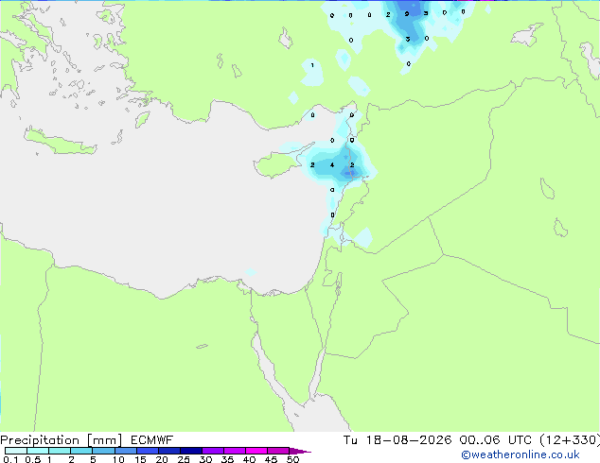Select the 30–35 mm purple legend swatch

(213, 451)
